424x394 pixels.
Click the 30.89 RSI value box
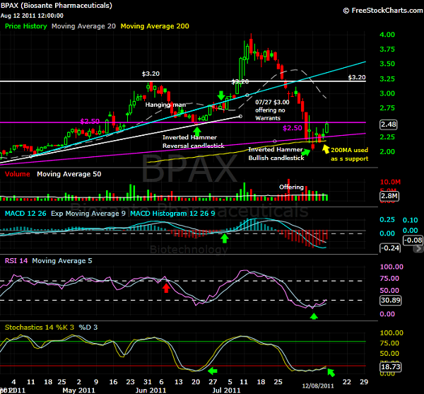pos(391,300)
